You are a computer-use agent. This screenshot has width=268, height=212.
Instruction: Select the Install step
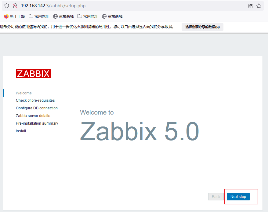[21, 131]
